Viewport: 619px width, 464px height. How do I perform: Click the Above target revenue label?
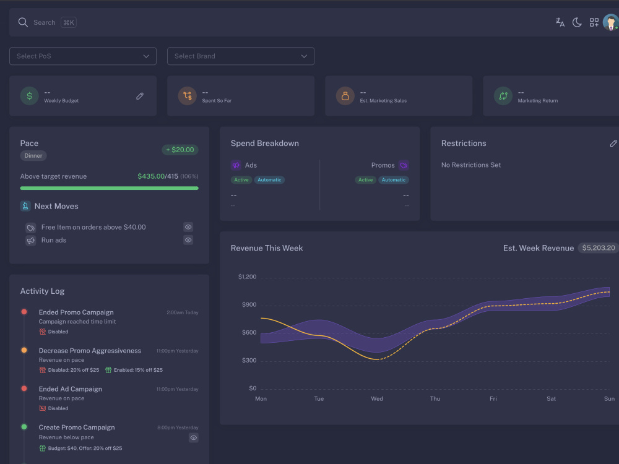pos(53,176)
